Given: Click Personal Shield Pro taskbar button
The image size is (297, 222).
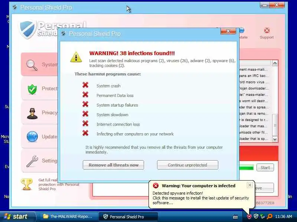Looking at the screenshot, I should coord(128,216).
